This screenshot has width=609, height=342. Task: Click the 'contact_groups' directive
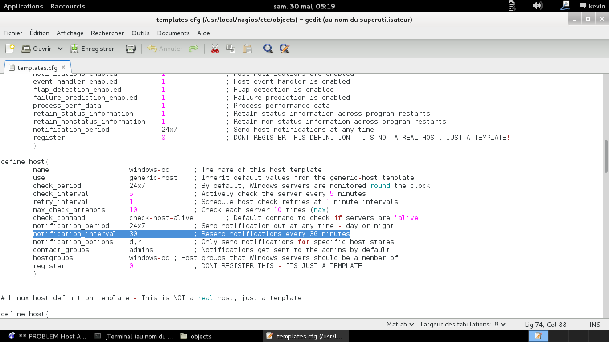pos(61,250)
